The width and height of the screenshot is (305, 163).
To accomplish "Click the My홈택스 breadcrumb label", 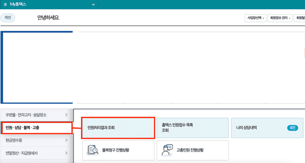I will coord(18,4).
